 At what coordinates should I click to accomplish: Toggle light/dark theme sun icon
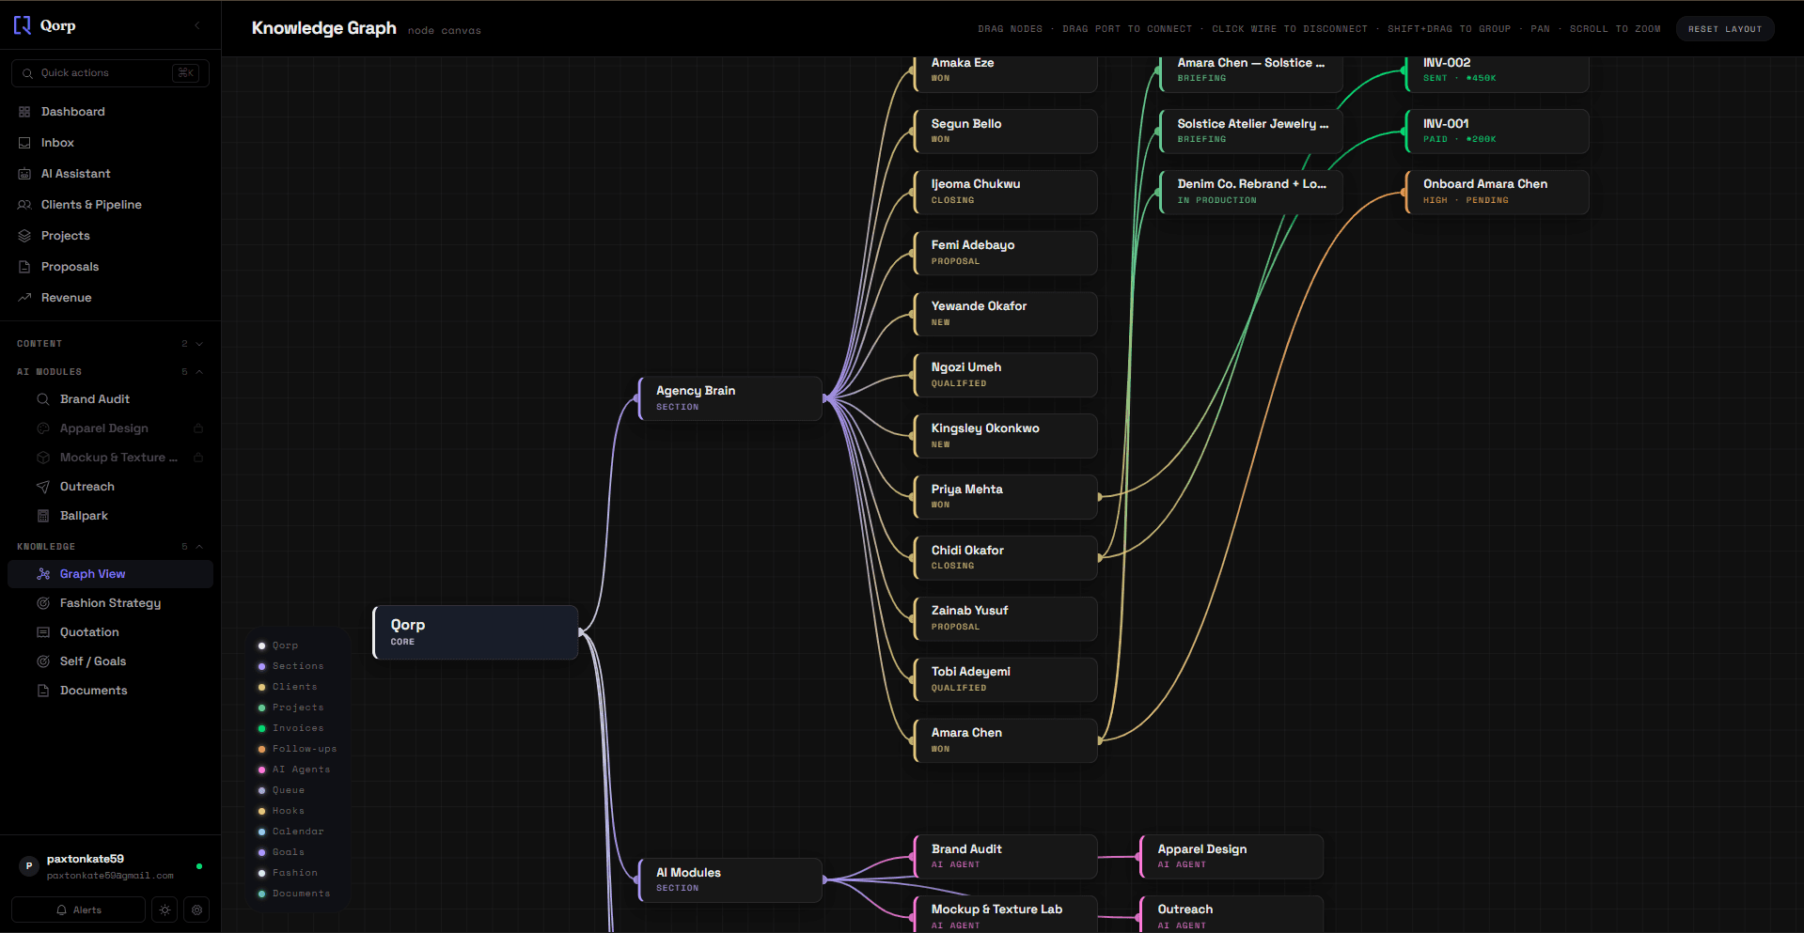165,910
